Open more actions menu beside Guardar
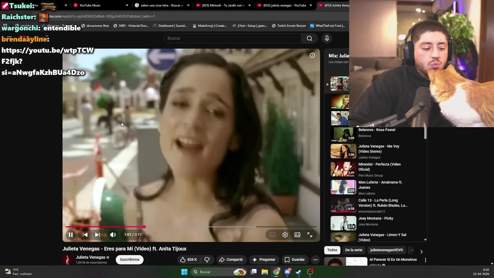The width and height of the screenshot is (494, 278). point(315,259)
